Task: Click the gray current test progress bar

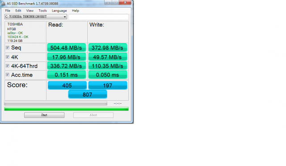Action: click(55, 103)
